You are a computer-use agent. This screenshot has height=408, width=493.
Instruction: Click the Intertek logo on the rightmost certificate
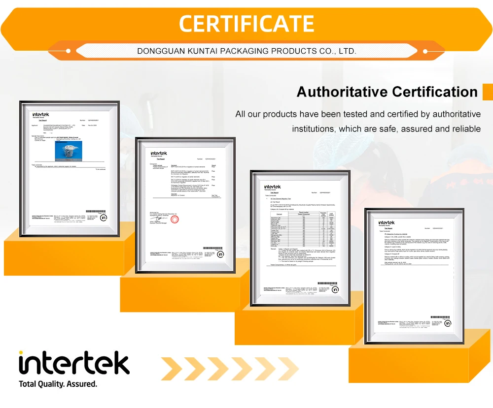pos(387,222)
